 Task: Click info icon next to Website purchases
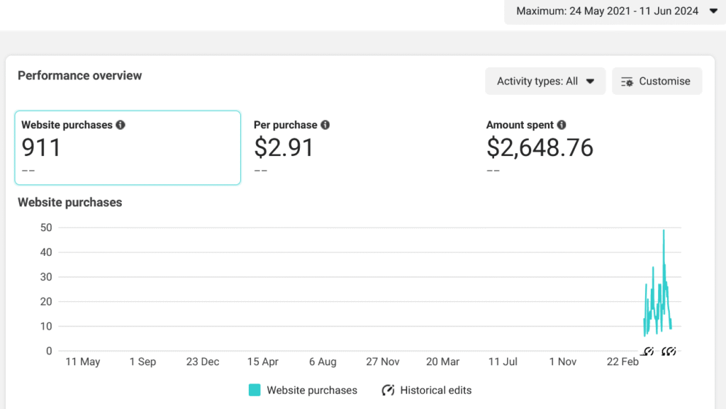pyautogui.click(x=121, y=125)
